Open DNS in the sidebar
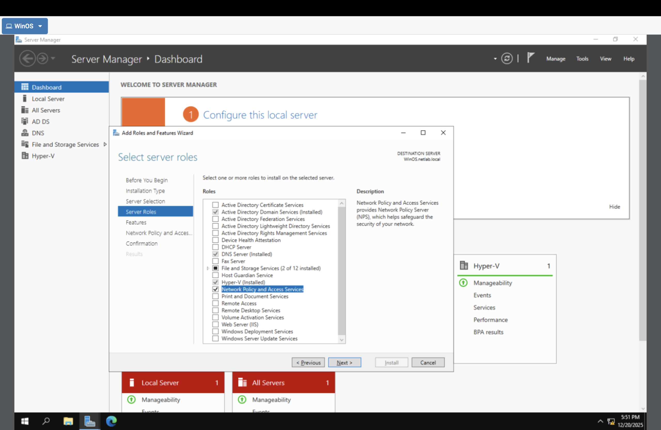 tap(38, 133)
